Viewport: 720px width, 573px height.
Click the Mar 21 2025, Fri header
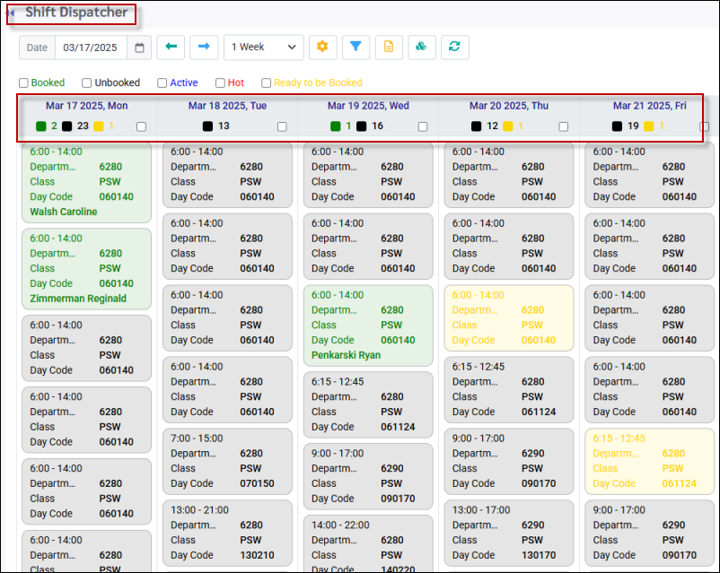coord(650,106)
